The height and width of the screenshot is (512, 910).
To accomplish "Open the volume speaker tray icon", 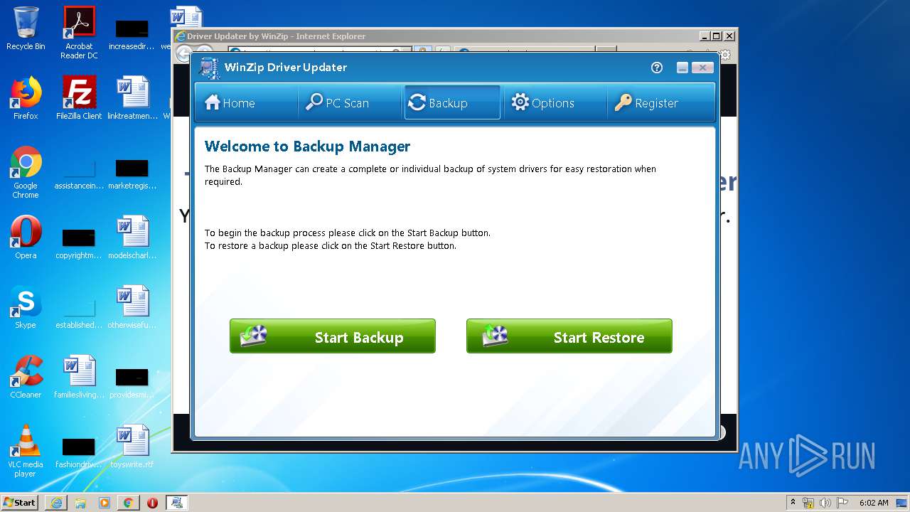I will [825, 503].
